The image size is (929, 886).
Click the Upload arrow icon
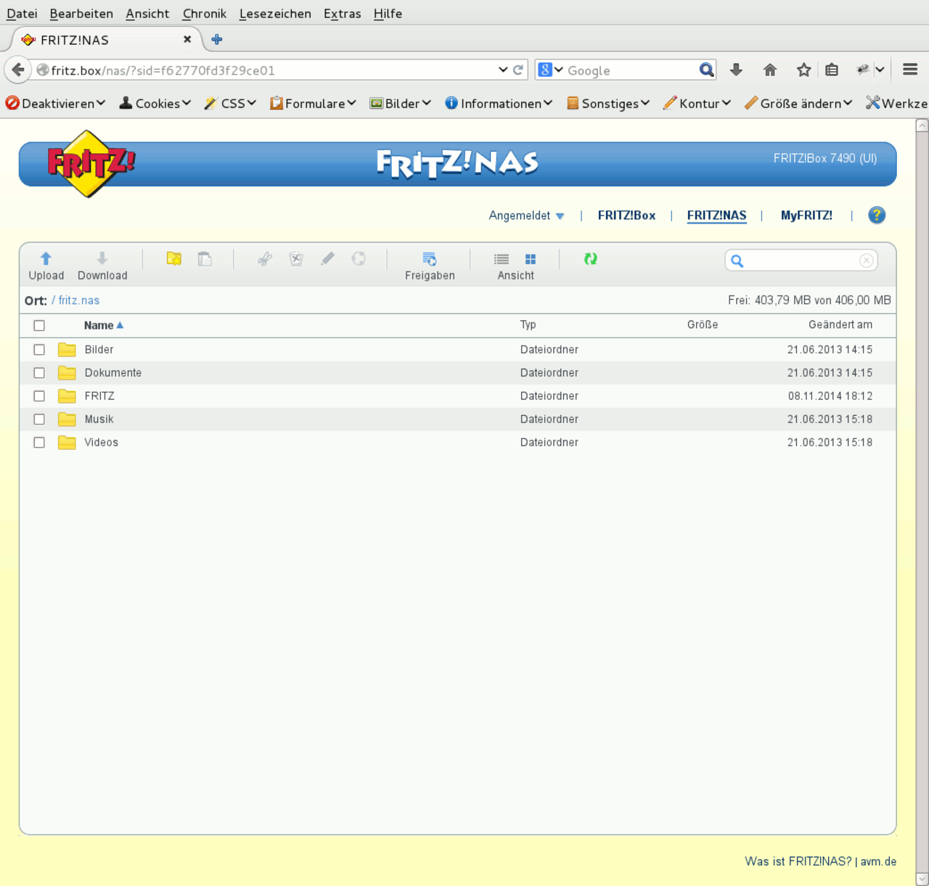(46, 258)
